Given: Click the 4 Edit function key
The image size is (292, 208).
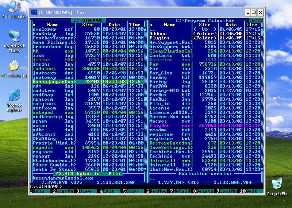Looking at the screenshot, I should tap(110, 191).
